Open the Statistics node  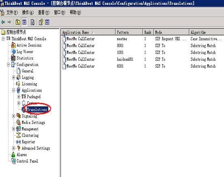tap(25, 58)
